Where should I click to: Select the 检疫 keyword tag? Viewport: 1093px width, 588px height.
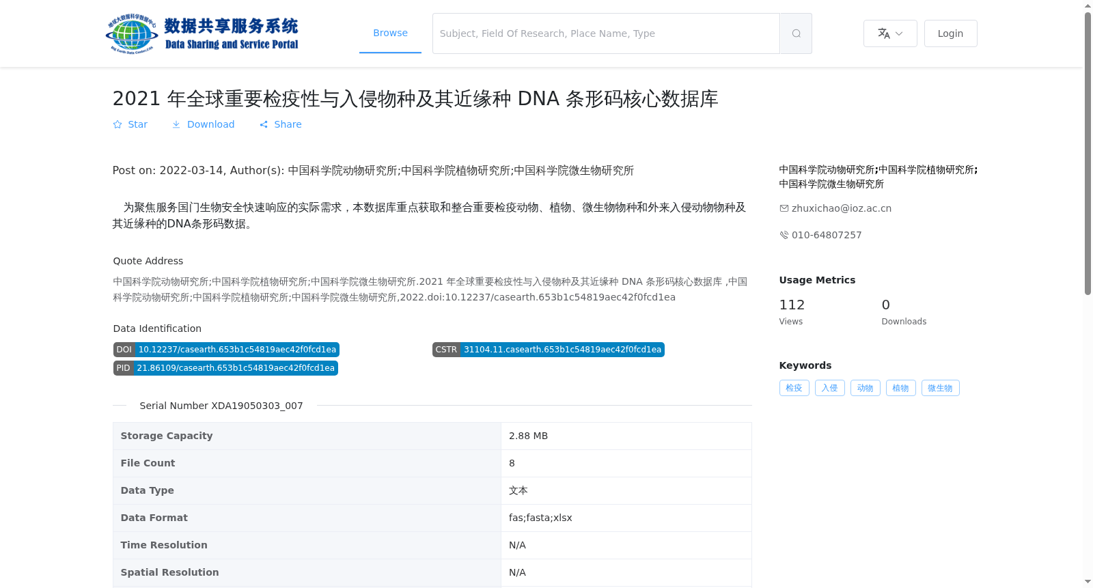click(794, 388)
